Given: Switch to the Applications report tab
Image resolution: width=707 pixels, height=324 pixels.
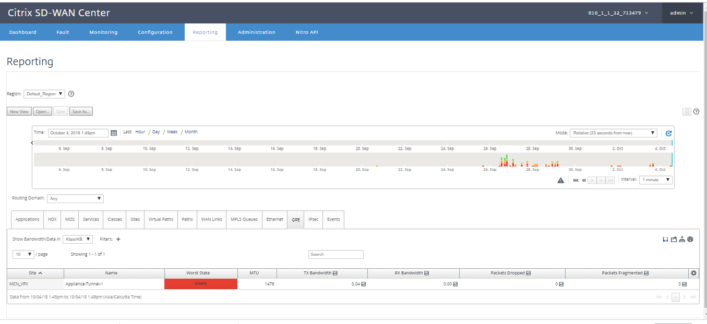Looking at the screenshot, I should click(x=28, y=219).
